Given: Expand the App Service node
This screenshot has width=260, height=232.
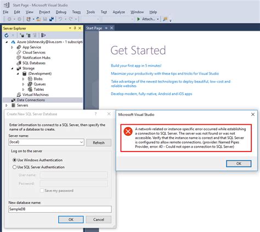Looking at the screenshot, I should tap(12, 47).
